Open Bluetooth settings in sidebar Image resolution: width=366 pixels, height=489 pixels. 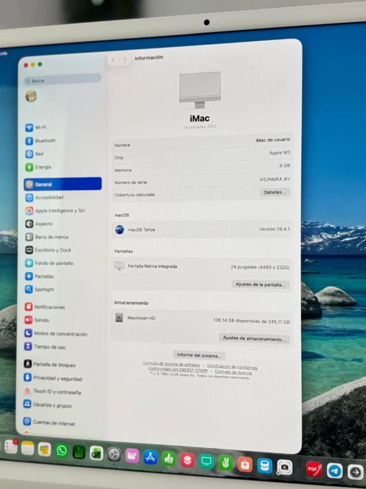tap(41, 140)
